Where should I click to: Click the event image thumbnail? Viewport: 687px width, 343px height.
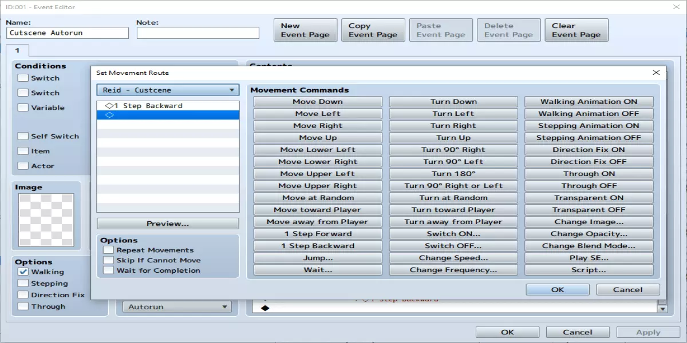[x=46, y=220]
